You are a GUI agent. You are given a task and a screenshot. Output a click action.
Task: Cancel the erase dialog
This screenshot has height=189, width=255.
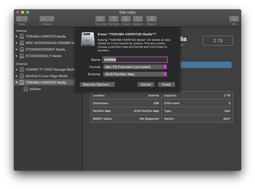click(146, 84)
